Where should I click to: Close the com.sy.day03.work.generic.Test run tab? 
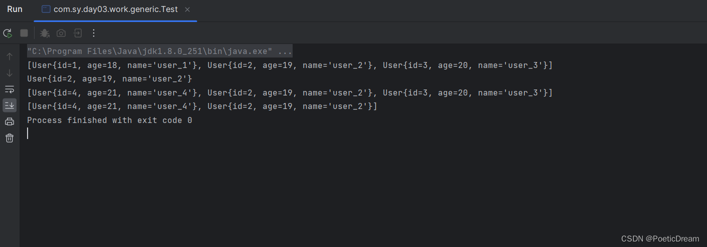(x=187, y=9)
